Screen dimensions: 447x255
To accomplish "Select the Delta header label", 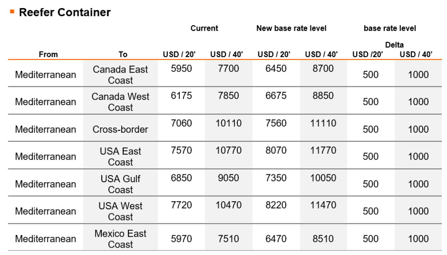I will (x=394, y=45).
